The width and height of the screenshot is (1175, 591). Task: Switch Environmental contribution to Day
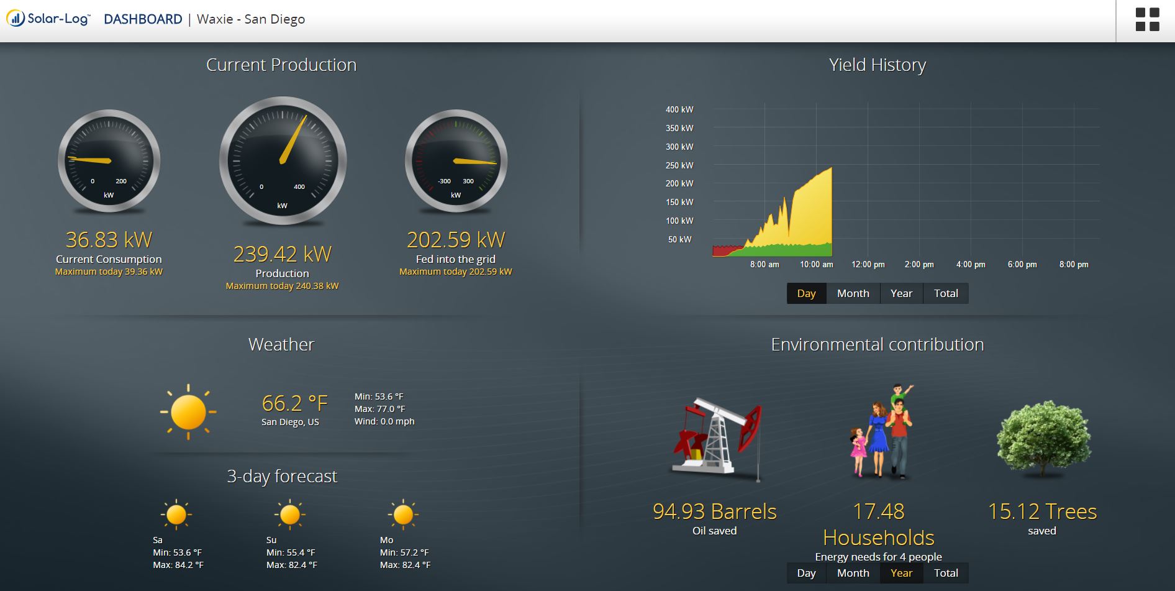pyautogui.click(x=806, y=573)
